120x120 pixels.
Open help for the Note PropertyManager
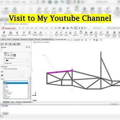[29, 47]
